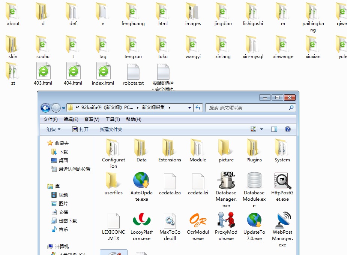
Task: Select the DatabaseManager.exe SQL icon
Action: coord(226,181)
